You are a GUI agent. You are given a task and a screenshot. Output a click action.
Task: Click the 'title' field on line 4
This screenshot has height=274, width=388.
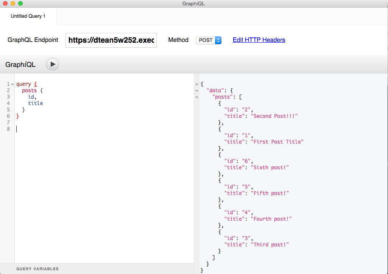tap(35, 103)
